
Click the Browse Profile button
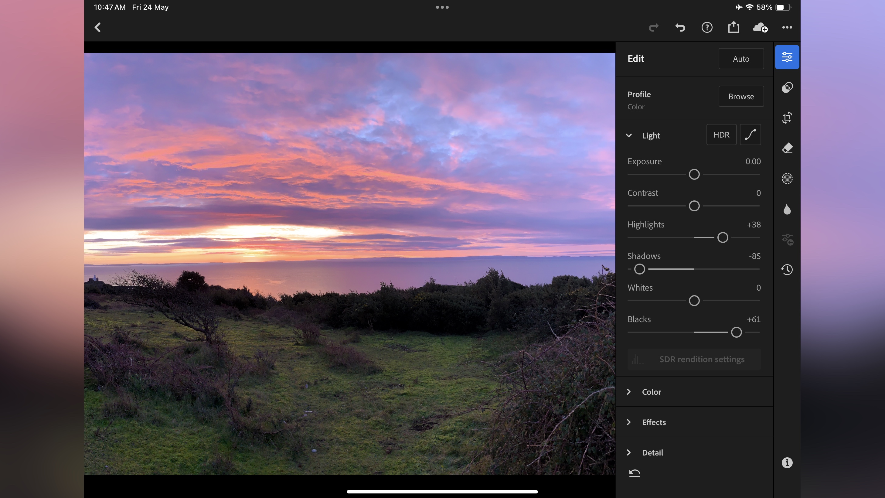click(x=741, y=96)
